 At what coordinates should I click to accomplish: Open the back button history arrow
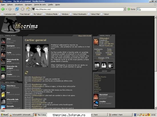[6, 9]
